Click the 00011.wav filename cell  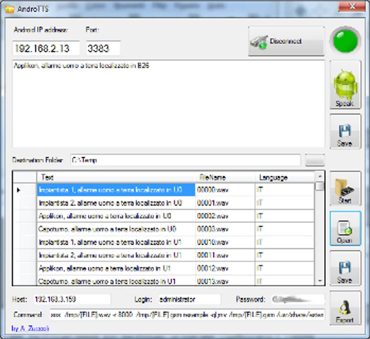[225, 255]
